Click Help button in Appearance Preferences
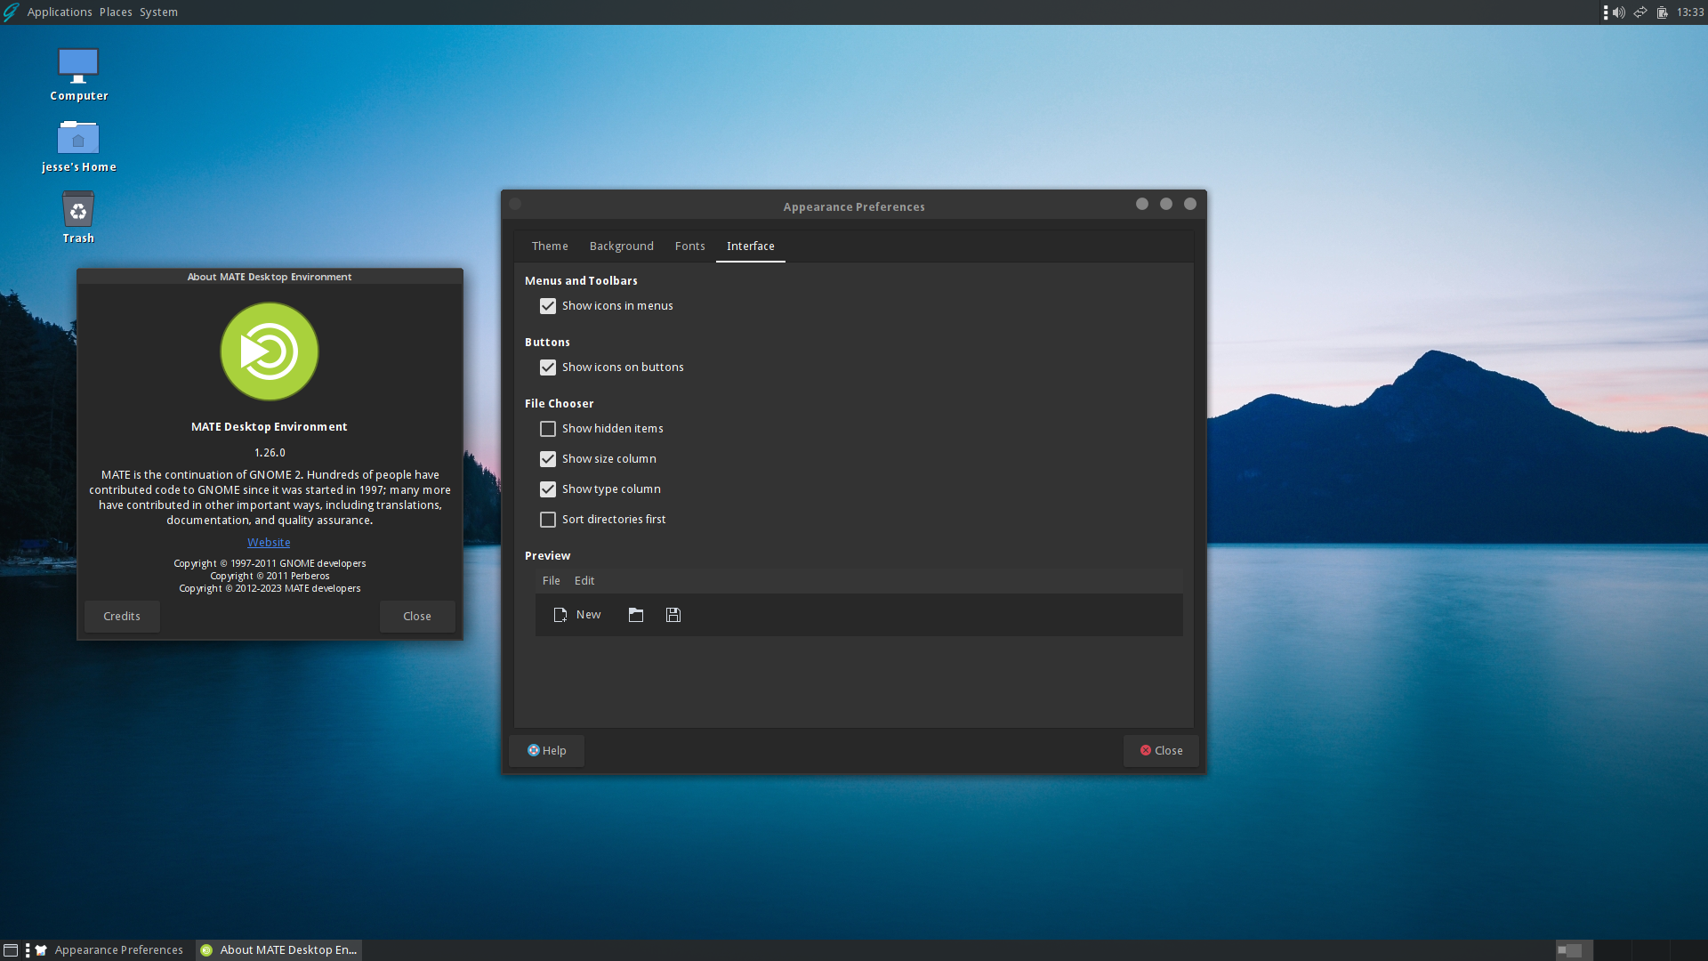Viewport: 1708px width, 961px height. (x=547, y=751)
